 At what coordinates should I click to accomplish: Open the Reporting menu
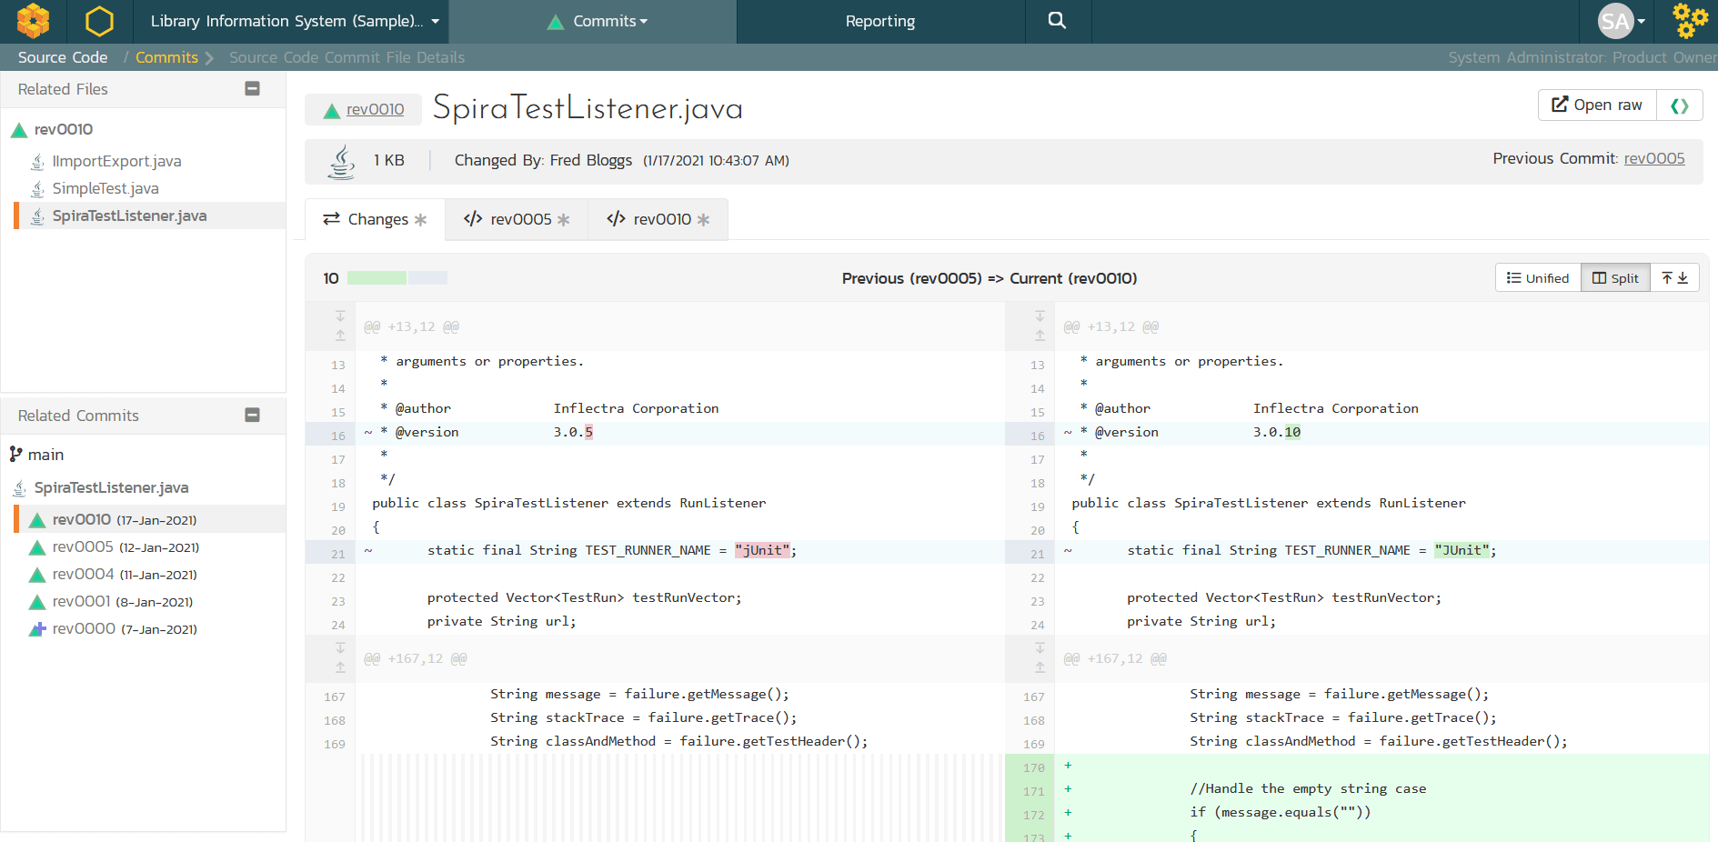pos(880,21)
